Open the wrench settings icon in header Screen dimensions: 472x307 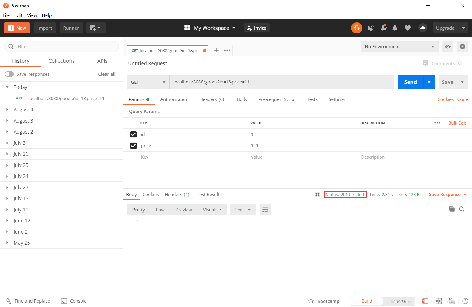pyautogui.click(x=383, y=28)
